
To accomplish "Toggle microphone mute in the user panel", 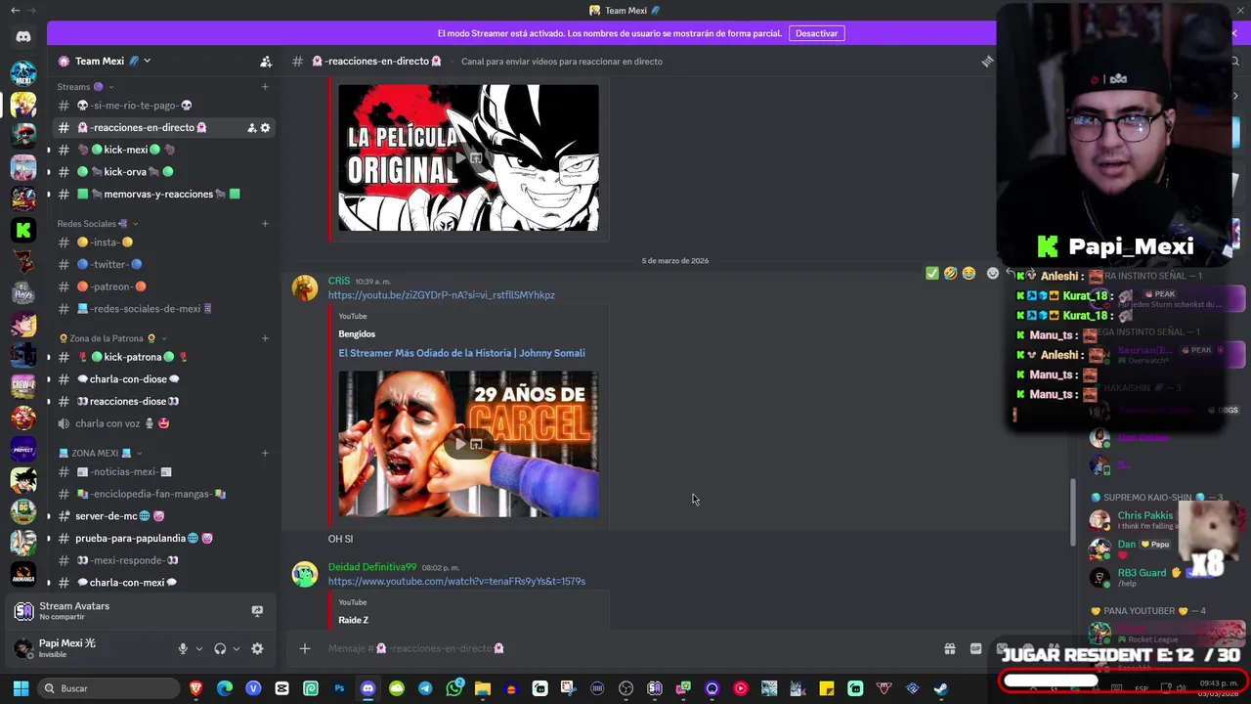I will (x=183, y=648).
